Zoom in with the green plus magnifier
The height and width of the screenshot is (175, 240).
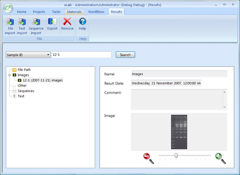pyautogui.click(x=220, y=158)
